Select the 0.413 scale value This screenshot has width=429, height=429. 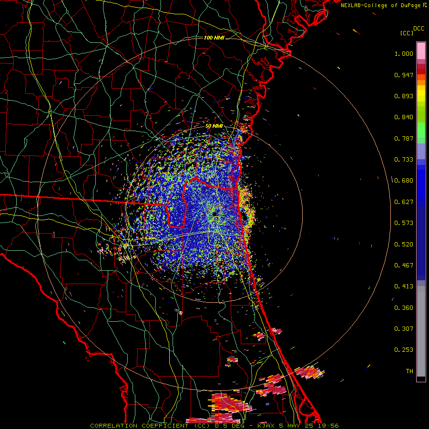click(404, 286)
